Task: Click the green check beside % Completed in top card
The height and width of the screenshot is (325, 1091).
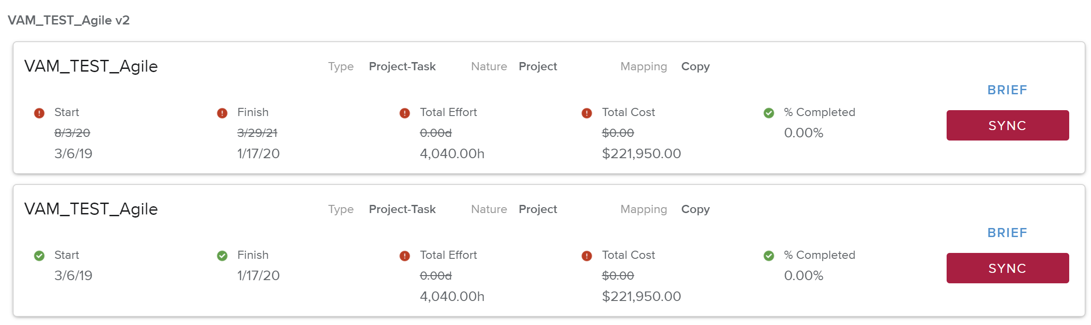Action: [769, 113]
